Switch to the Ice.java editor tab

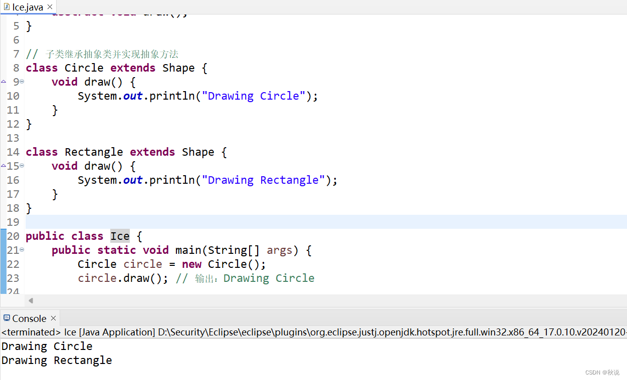tap(28, 7)
